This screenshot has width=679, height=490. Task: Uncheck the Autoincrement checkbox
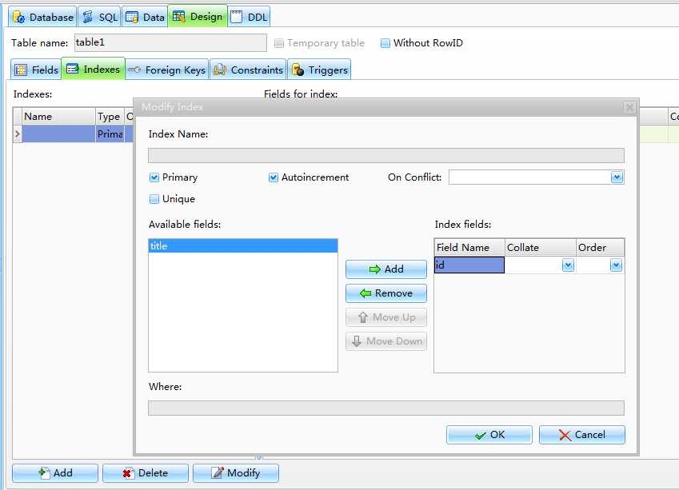[274, 177]
